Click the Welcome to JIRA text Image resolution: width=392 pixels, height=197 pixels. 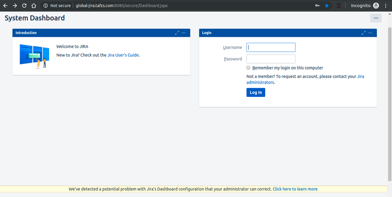click(x=72, y=46)
